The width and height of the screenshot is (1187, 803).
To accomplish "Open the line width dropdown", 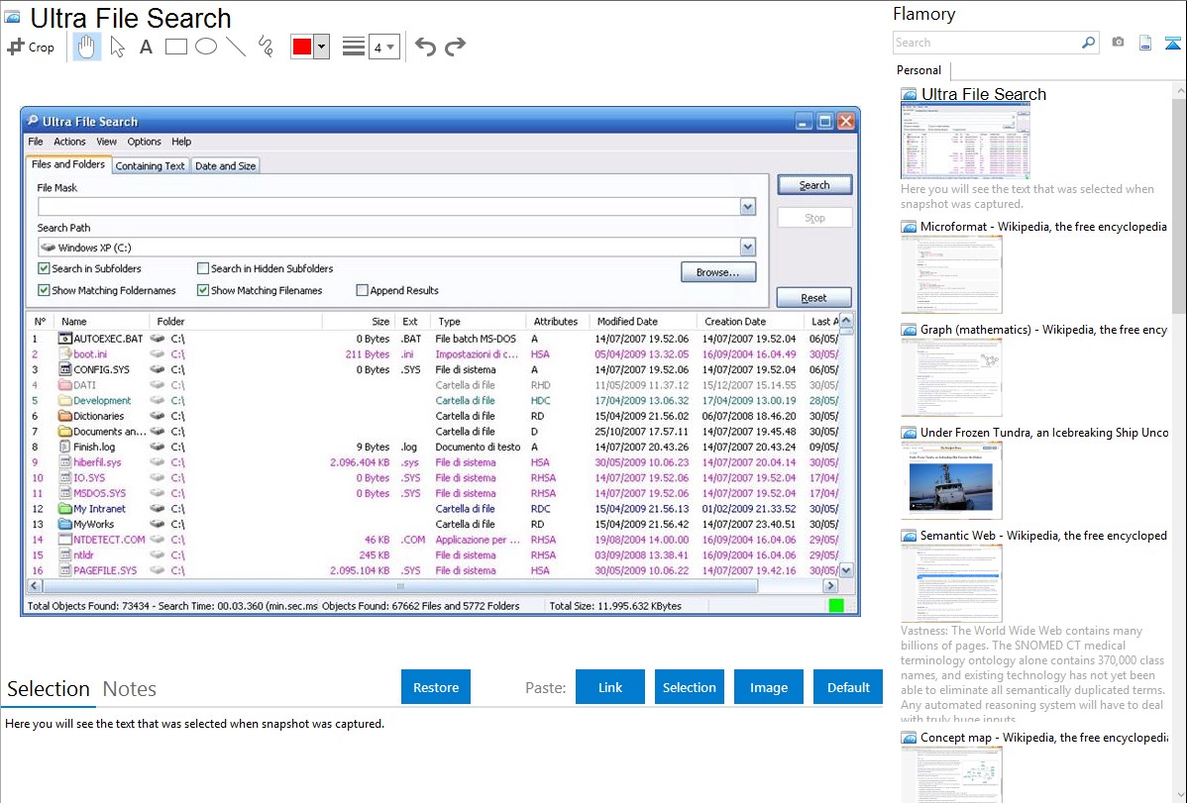I will point(383,47).
